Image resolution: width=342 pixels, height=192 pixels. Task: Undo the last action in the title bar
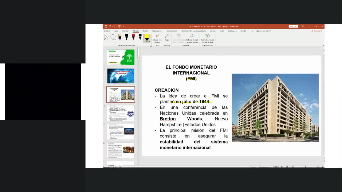[x=110, y=26]
